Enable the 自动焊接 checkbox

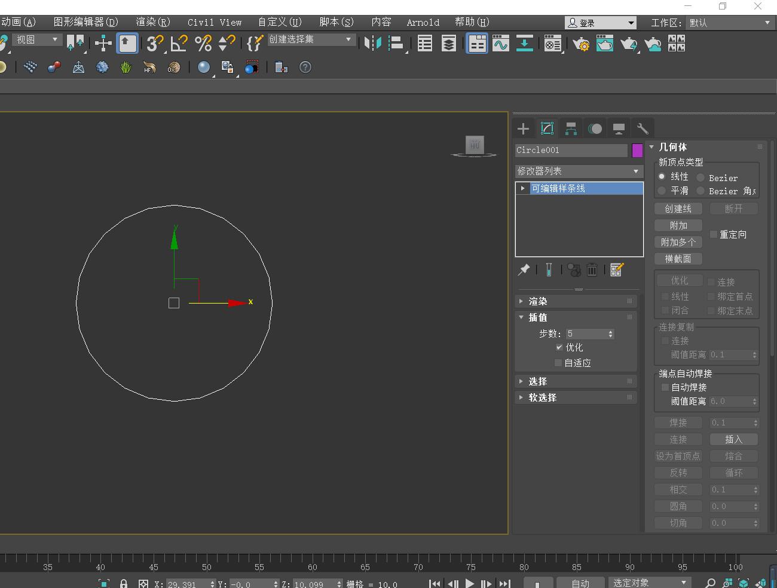click(665, 387)
